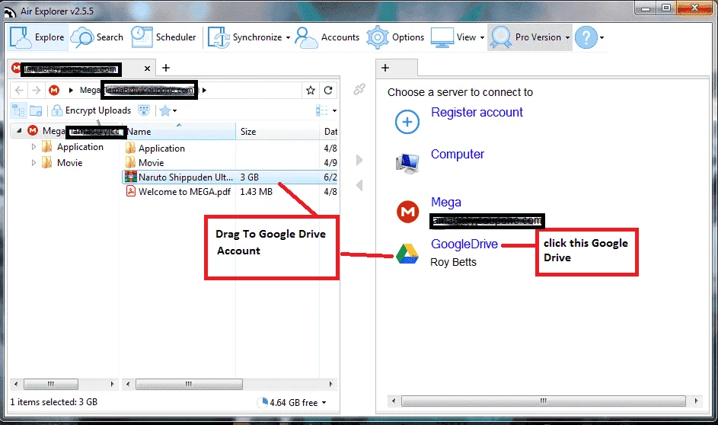Select Movie in folder tree
Image resolution: width=718 pixels, height=425 pixels.
(x=69, y=162)
